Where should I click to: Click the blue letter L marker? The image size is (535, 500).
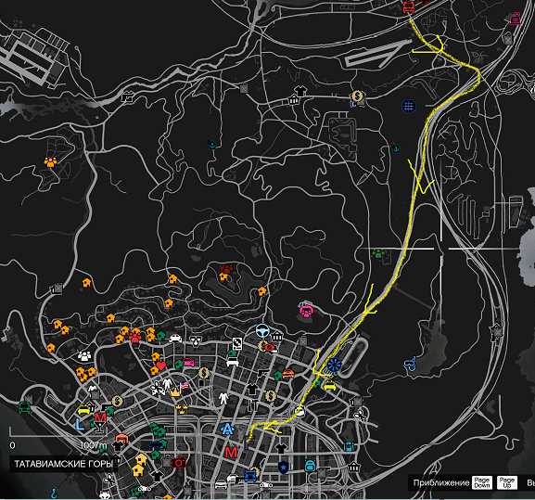coord(80,424)
